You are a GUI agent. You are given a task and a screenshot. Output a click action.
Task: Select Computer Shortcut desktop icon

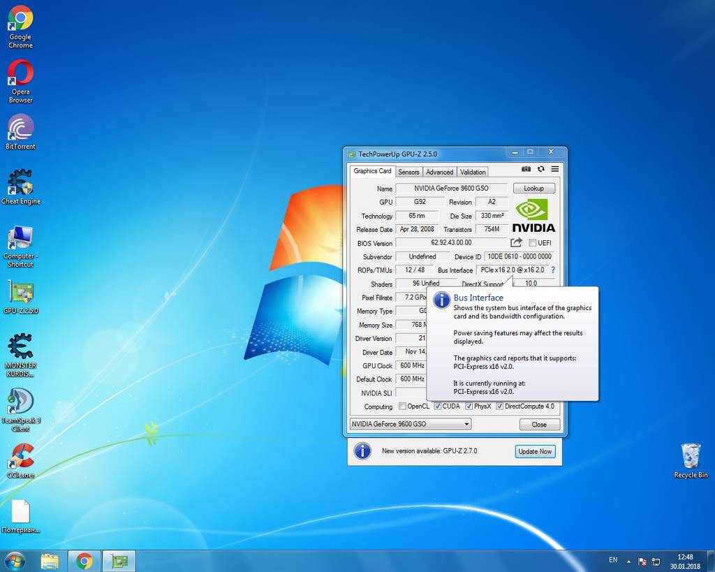pos(20,247)
